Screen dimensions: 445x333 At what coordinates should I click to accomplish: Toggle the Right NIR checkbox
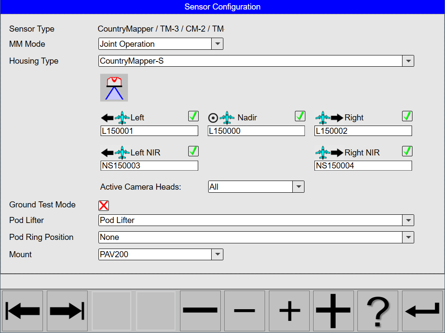coord(407,151)
